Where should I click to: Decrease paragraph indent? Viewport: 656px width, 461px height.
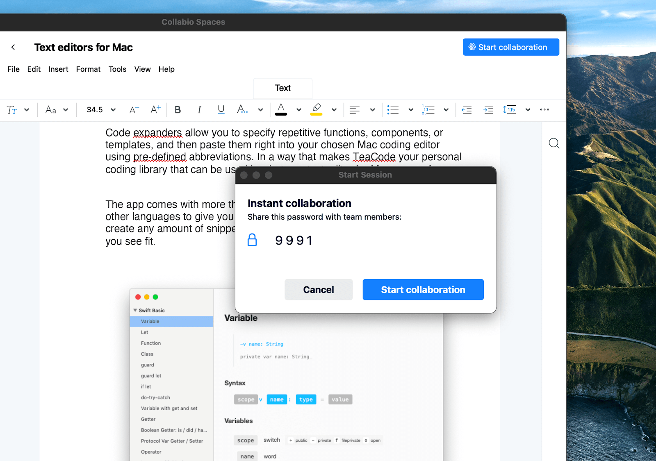(x=466, y=109)
